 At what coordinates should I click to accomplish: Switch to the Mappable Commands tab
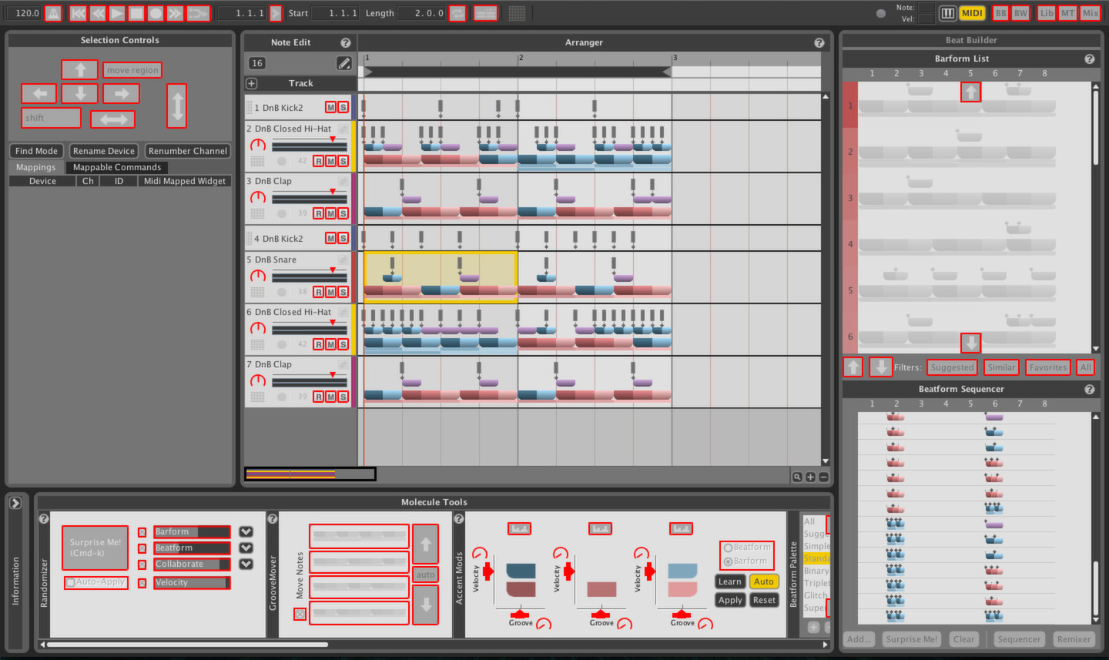click(117, 167)
